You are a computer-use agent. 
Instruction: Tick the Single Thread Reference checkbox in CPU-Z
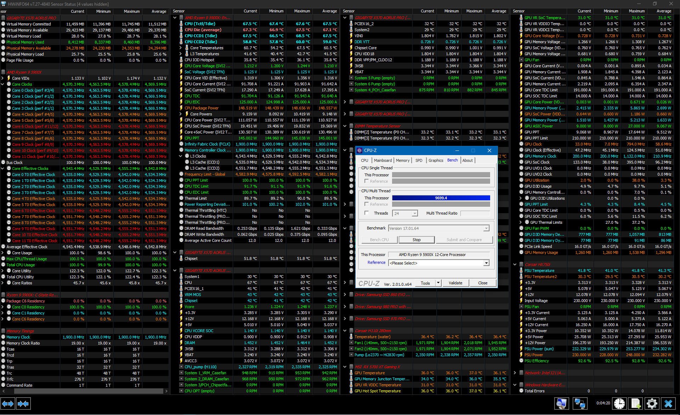click(367, 181)
